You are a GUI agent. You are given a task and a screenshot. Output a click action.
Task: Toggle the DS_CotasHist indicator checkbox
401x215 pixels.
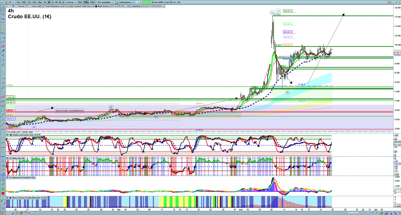(126, 6)
